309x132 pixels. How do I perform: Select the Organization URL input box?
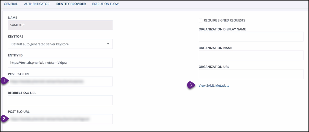tap(251, 74)
